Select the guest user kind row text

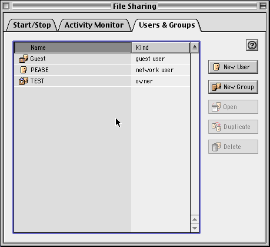point(150,59)
